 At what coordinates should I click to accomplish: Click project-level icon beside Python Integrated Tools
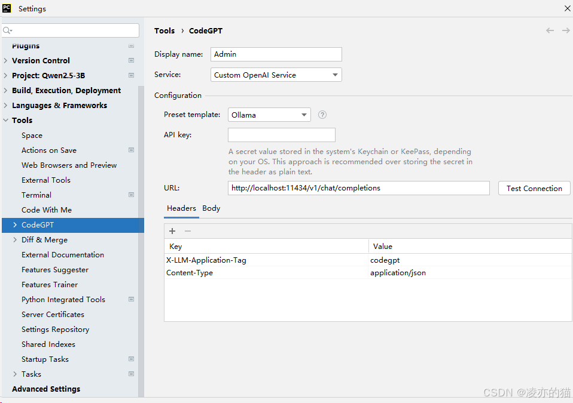pos(131,300)
